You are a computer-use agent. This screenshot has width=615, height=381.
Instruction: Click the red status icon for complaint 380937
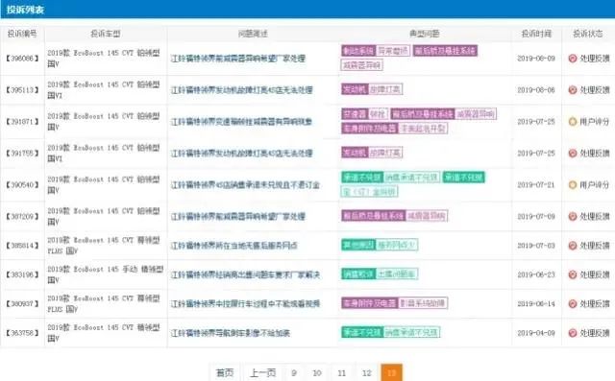pyautogui.click(x=573, y=303)
